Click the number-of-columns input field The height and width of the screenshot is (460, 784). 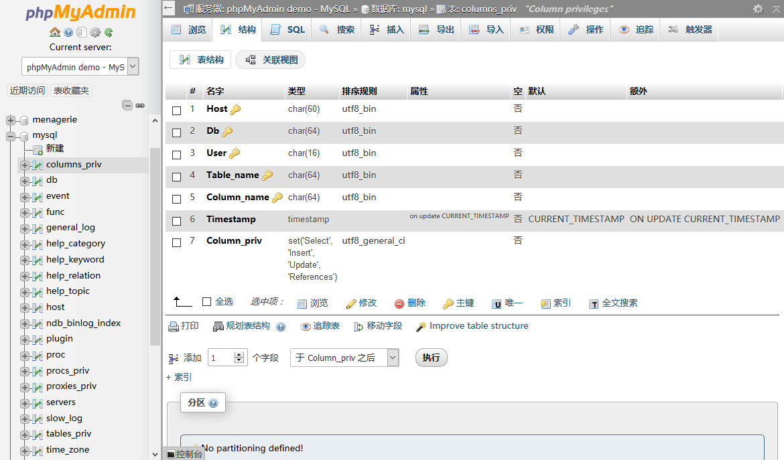click(x=222, y=358)
